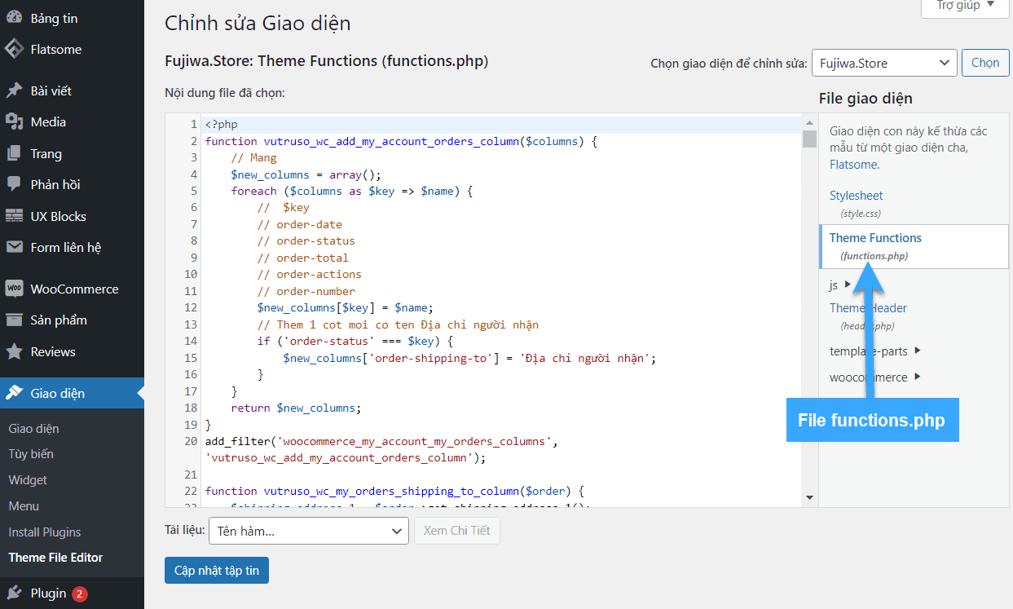Select the Flatsome diamond icon
The image size is (1013, 609).
pyautogui.click(x=15, y=49)
